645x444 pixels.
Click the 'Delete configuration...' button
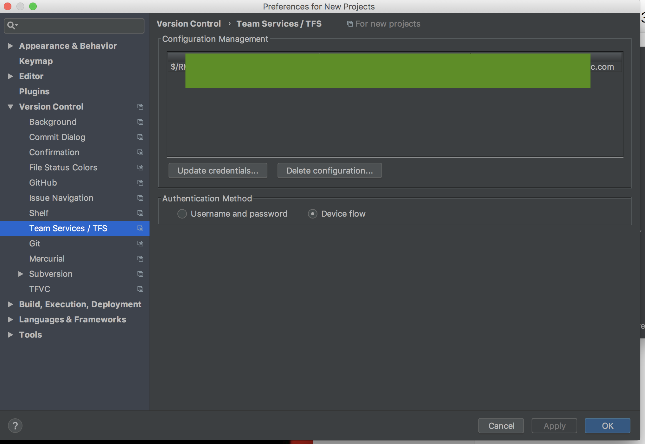(329, 170)
